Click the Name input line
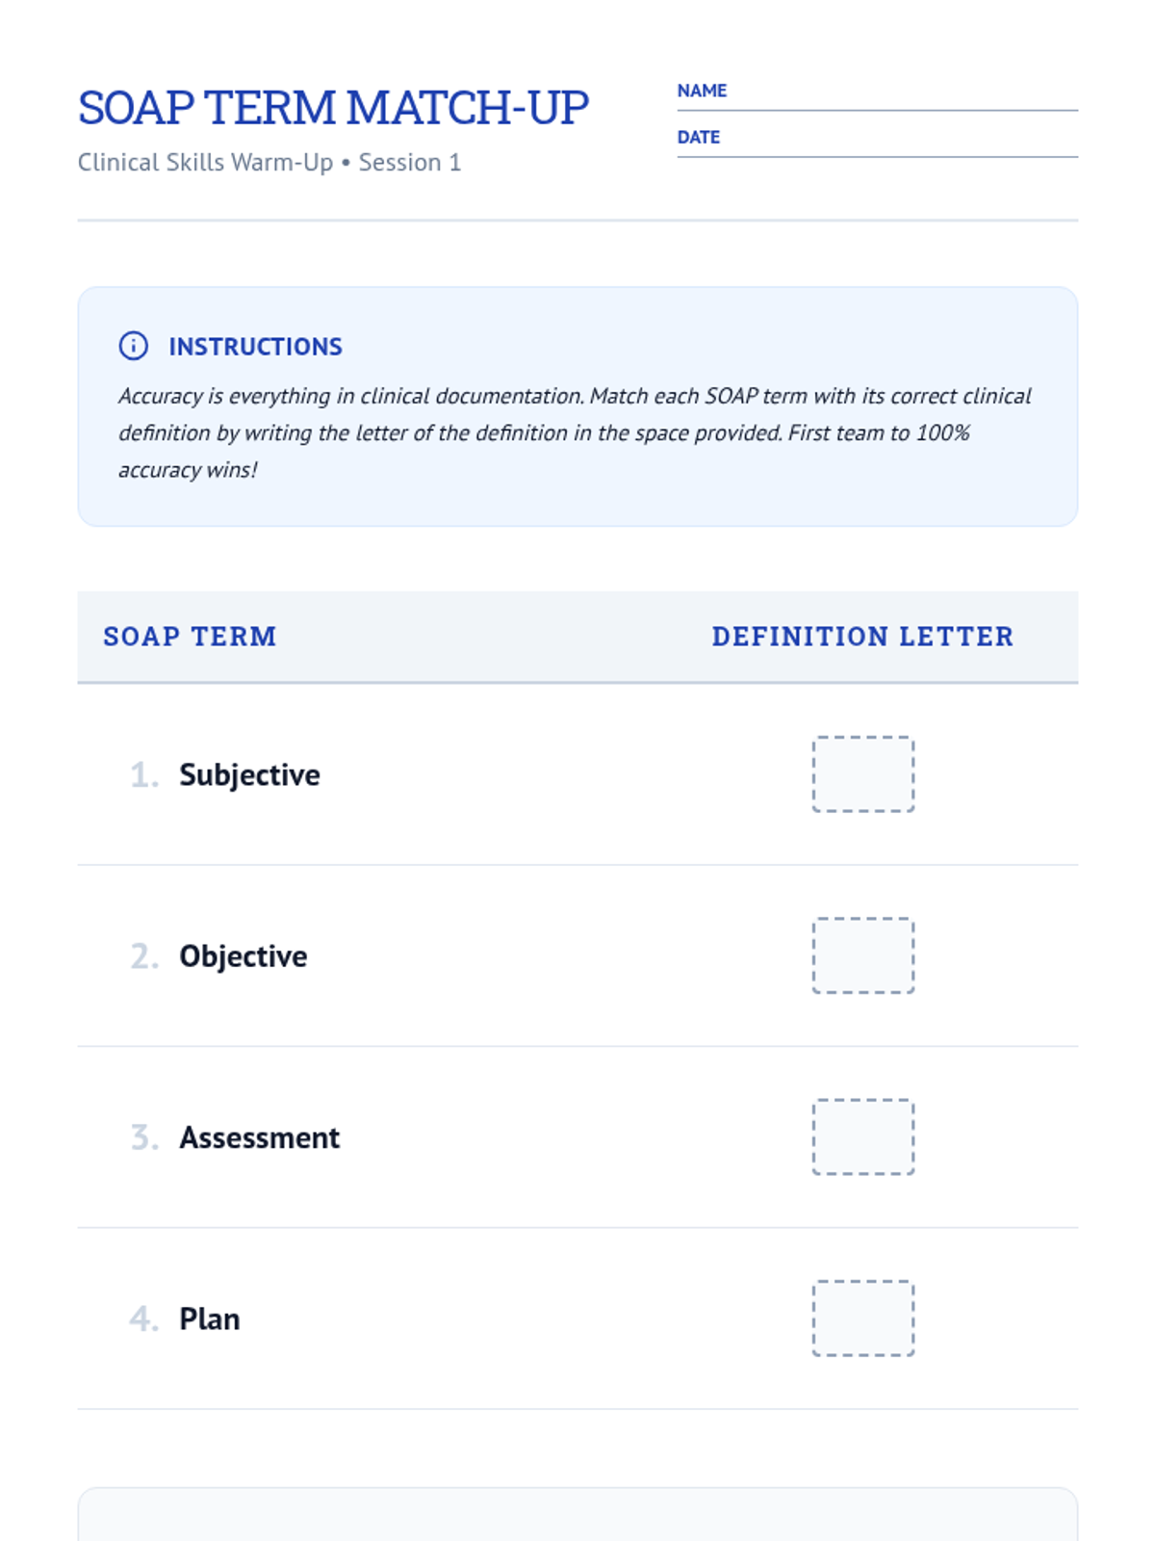 click(903, 94)
